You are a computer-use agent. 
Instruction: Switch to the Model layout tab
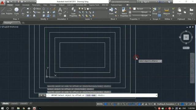pyautogui.click(x=6, y=103)
